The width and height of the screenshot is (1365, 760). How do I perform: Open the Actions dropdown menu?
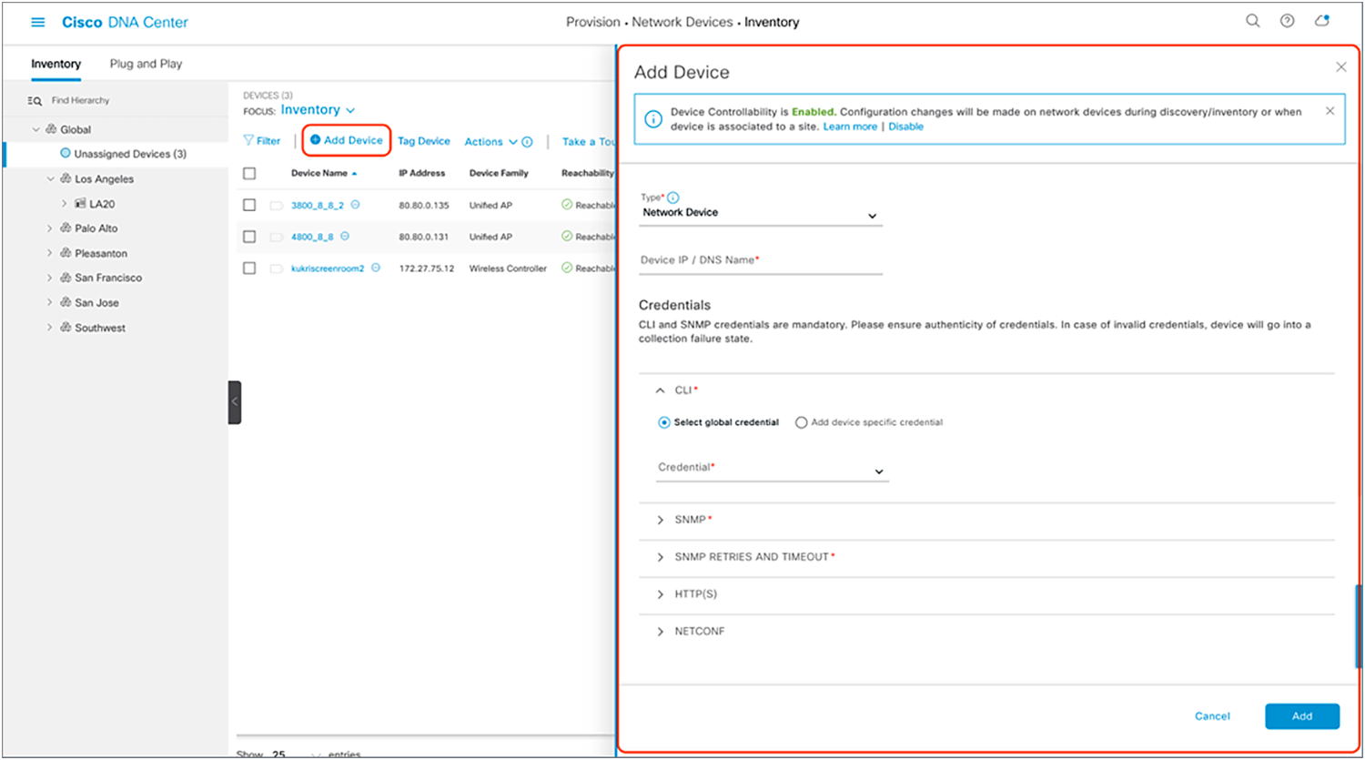click(x=490, y=142)
